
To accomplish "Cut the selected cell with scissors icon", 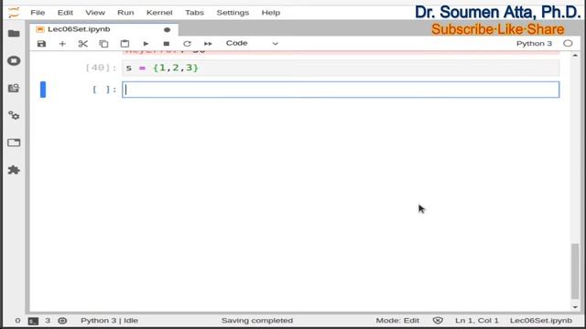I will (83, 44).
